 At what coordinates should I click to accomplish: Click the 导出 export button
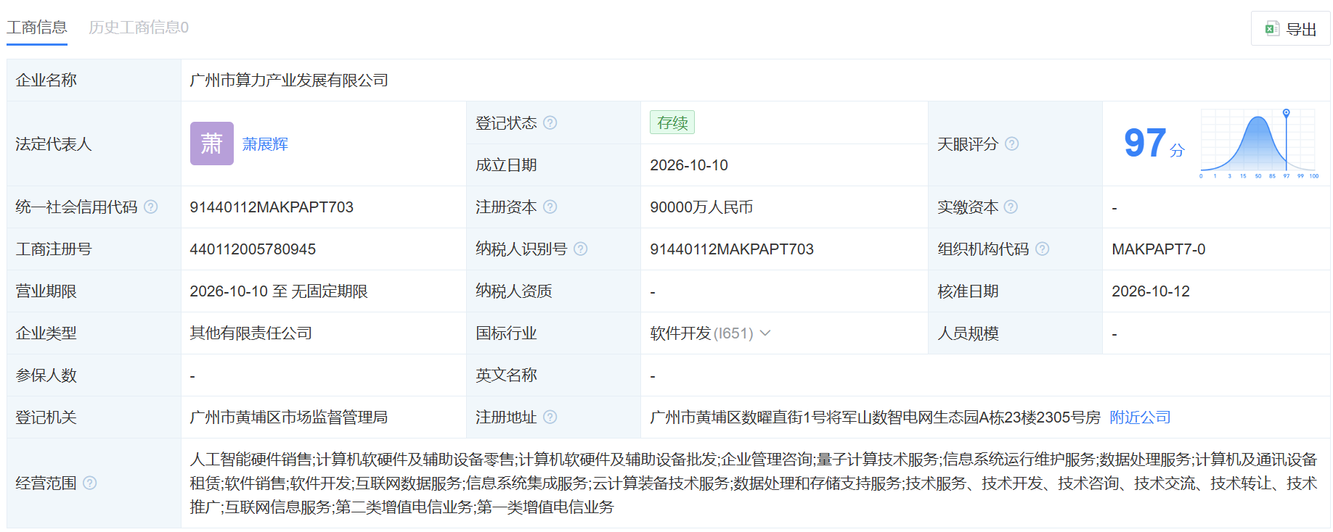[x=1291, y=29]
